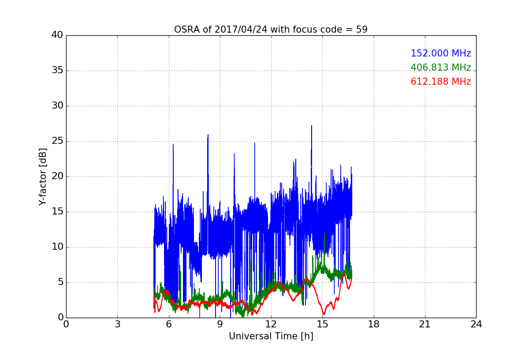This screenshot has height=353, width=529.
Task: Click the Universal Time [h] axis label
Action: [x=271, y=336]
